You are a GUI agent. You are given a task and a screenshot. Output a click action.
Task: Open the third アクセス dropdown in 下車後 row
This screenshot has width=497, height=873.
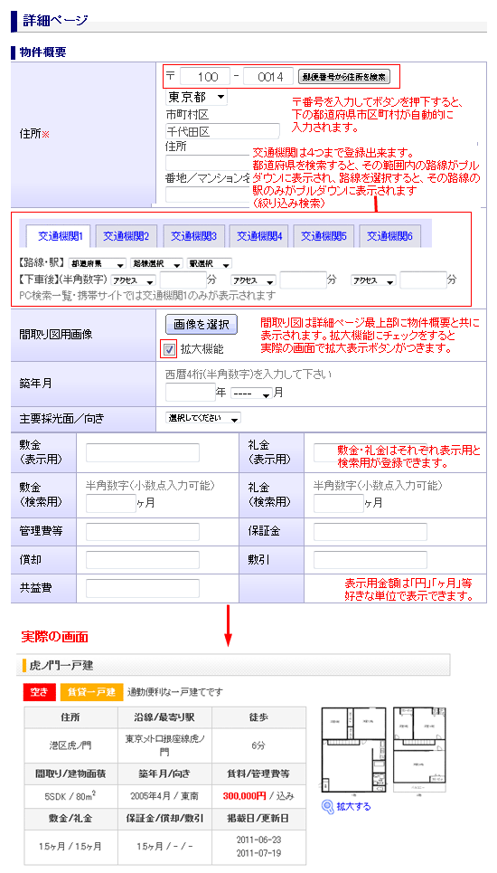tap(373, 281)
